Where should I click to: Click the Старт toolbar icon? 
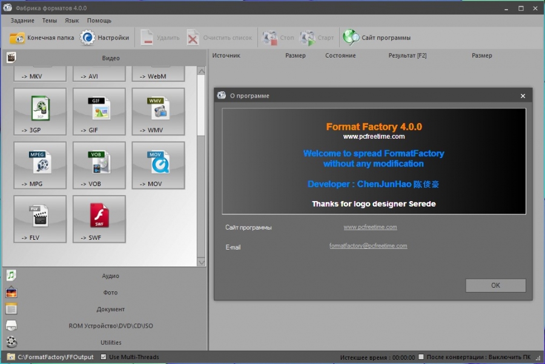(308, 38)
